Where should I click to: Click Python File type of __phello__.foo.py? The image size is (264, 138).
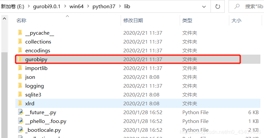(x=195, y=121)
